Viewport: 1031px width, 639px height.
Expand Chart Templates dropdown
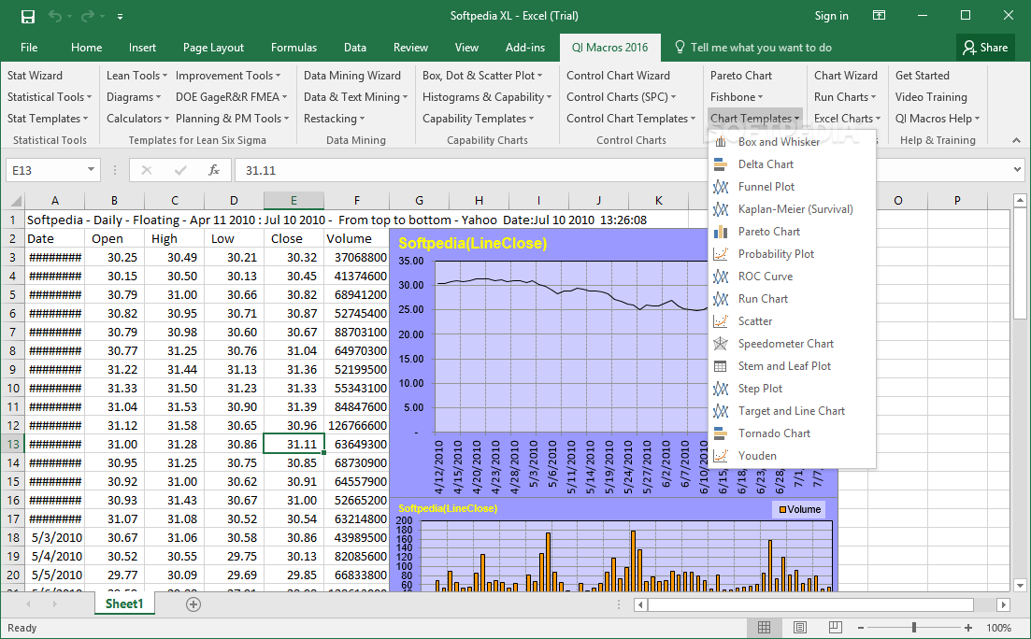point(755,119)
